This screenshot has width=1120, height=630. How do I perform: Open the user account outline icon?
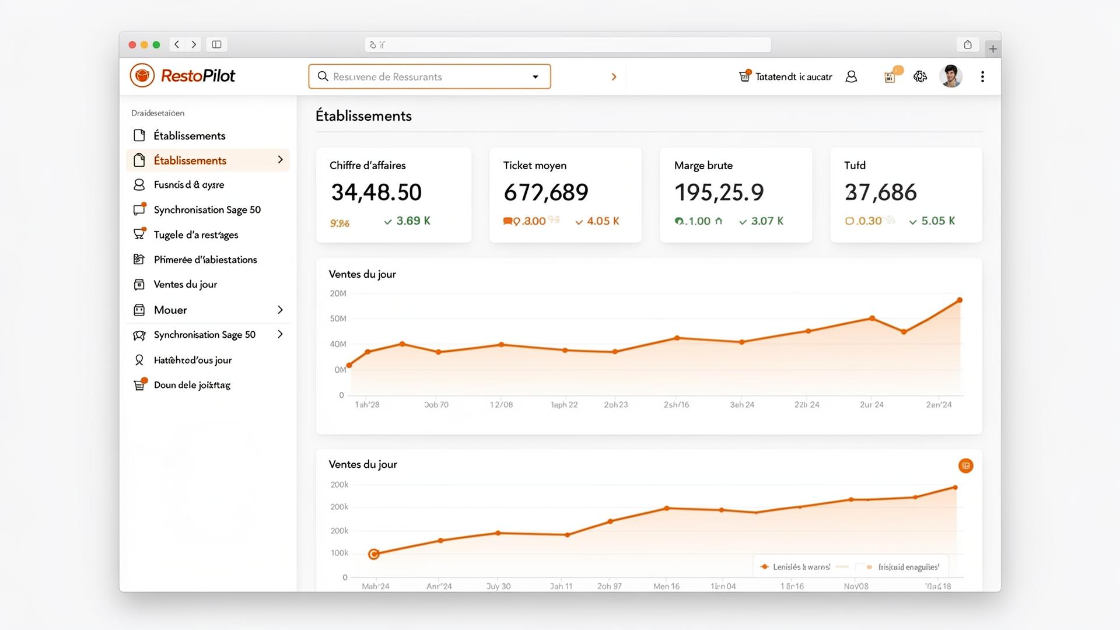click(x=851, y=76)
